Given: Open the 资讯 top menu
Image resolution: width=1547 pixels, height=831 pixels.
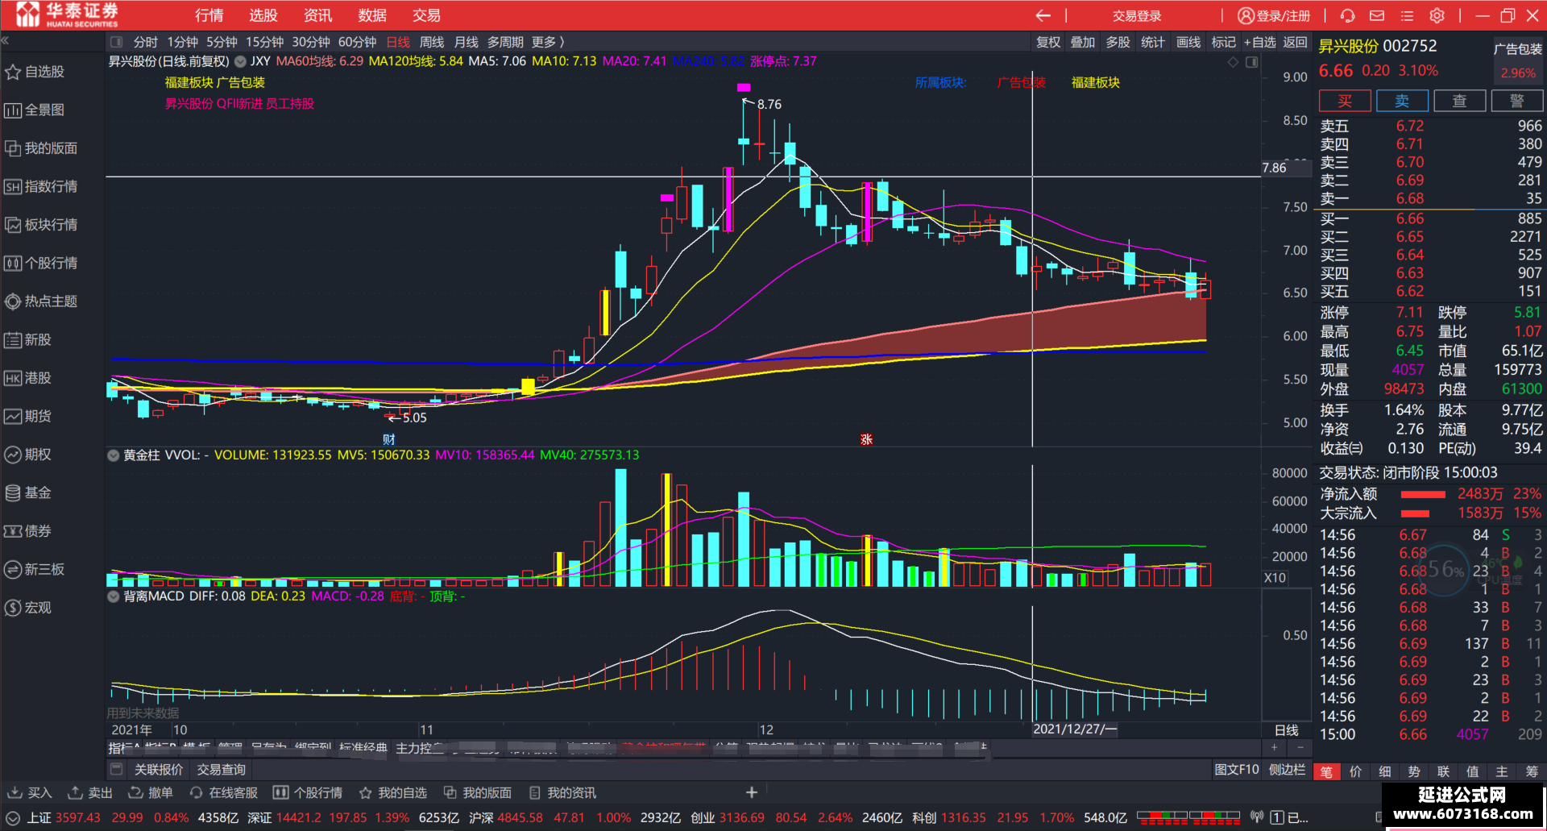Looking at the screenshot, I should tap(317, 15).
